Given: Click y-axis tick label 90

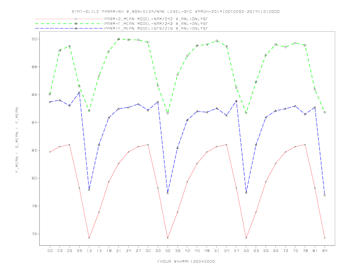Looking at the screenshot, I should [34, 39].
